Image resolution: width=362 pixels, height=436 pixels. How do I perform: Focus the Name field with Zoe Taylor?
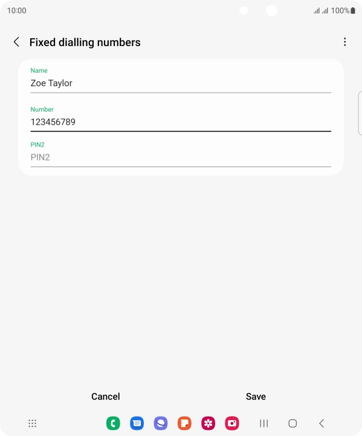(x=181, y=83)
